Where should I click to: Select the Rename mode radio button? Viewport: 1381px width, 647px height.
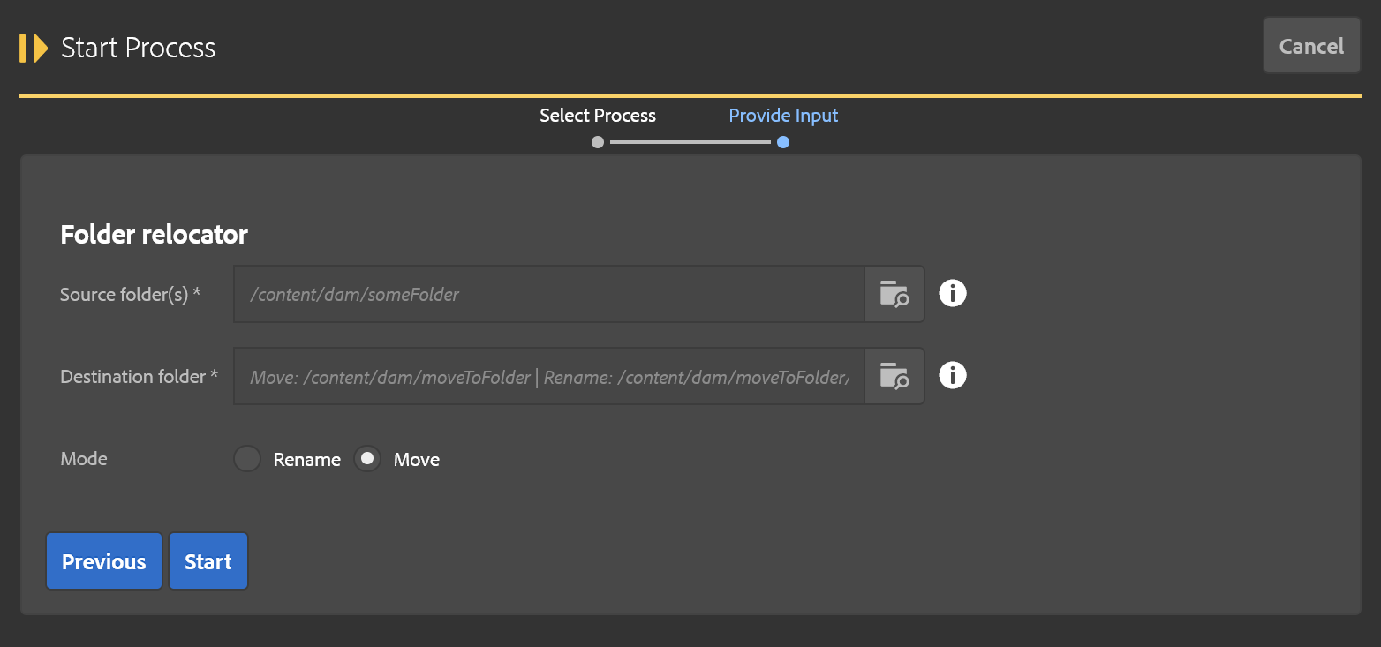click(x=247, y=459)
